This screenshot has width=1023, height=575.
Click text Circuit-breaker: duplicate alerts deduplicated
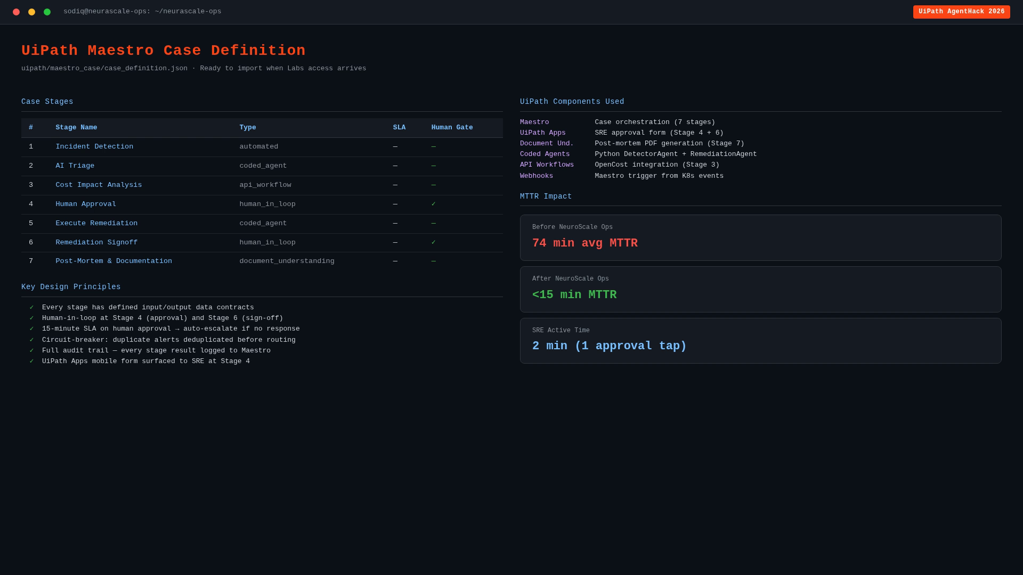click(169, 340)
